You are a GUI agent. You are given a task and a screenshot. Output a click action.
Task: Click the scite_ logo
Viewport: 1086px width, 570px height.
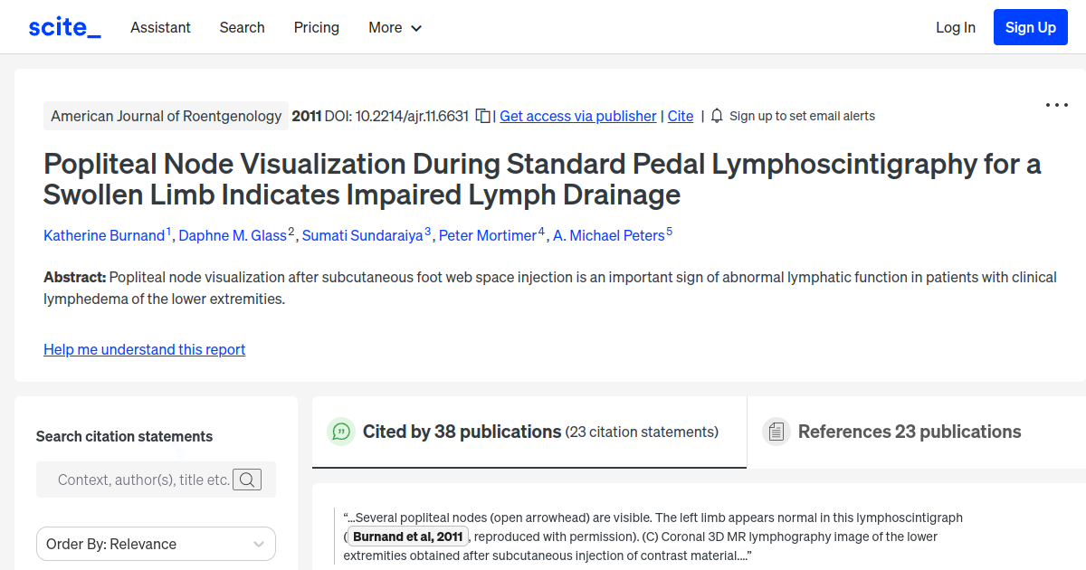64,27
